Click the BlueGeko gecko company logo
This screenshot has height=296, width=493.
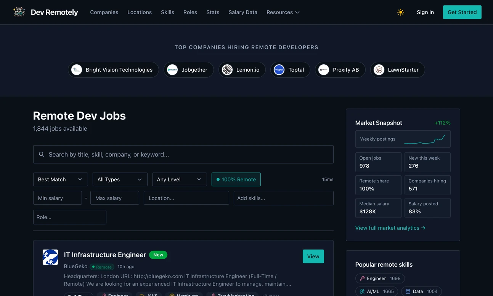50,257
